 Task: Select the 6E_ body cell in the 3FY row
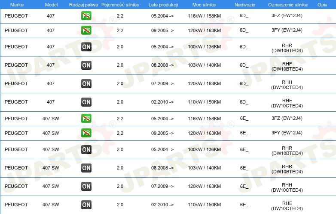point(244,133)
